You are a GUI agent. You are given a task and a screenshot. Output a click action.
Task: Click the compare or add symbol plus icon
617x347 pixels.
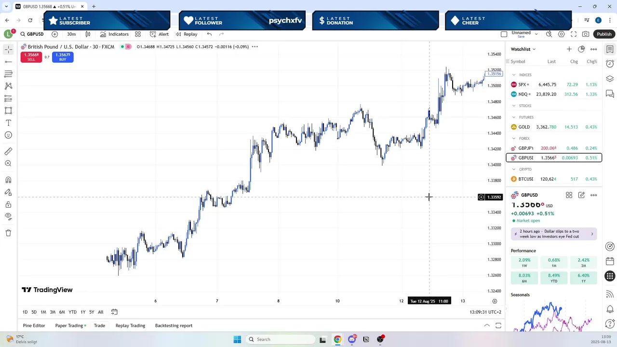pyautogui.click(x=54, y=34)
